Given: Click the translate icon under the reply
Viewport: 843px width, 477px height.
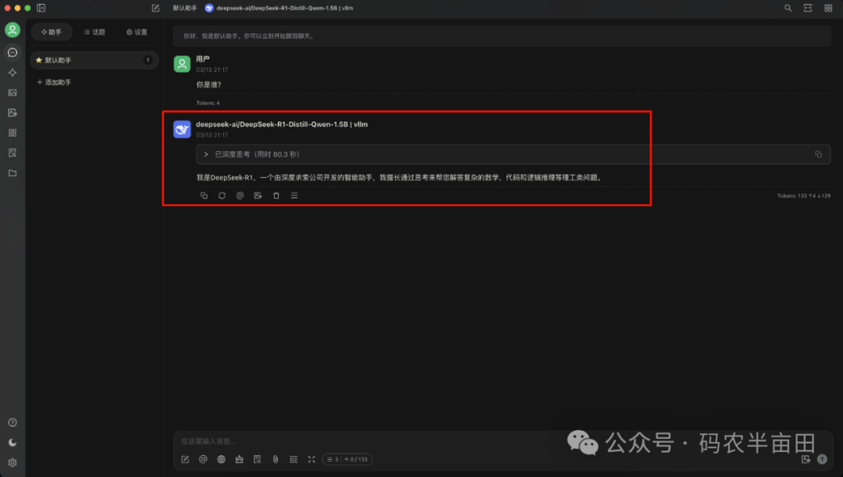Looking at the screenshot, I should click(258, 196).
